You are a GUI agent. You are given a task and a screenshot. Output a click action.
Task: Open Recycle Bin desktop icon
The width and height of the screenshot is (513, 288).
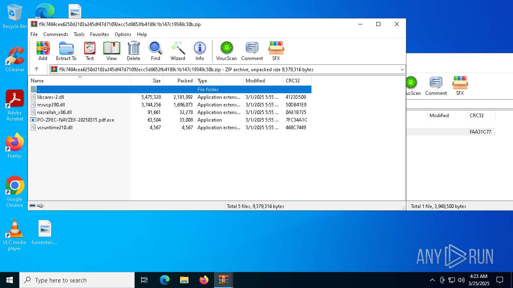click(x=15, y=16)
